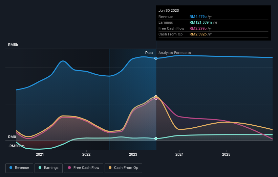
Task: Click the Past section label
Action: pyautogui.click(x=149, y=53)
